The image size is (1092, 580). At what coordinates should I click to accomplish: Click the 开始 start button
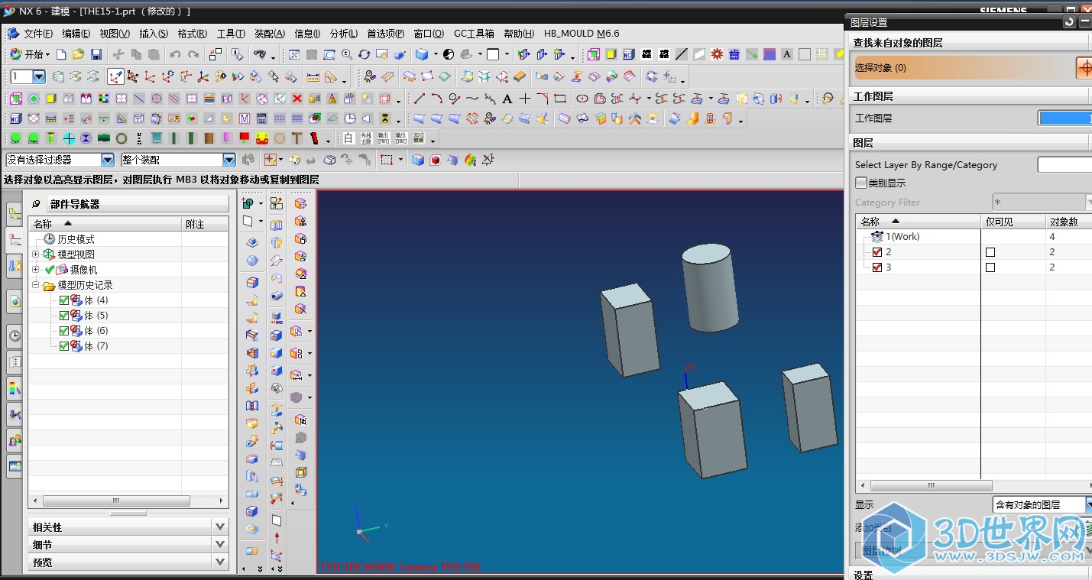tap(28, 54)
